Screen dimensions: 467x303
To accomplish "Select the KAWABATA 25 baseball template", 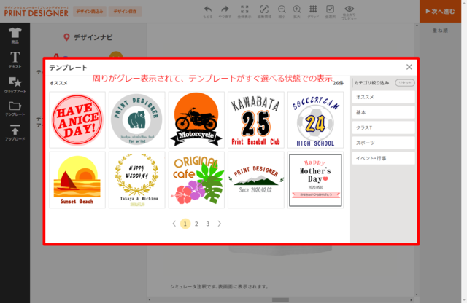I will 256,120.
